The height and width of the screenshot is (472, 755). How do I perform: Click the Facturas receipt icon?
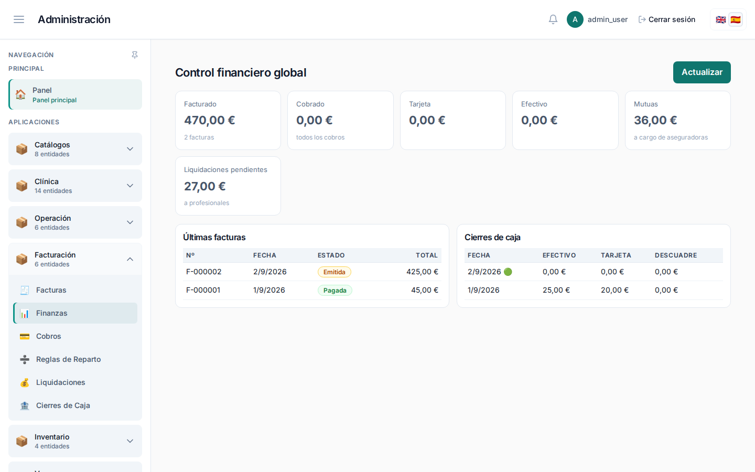coord(25,290)
